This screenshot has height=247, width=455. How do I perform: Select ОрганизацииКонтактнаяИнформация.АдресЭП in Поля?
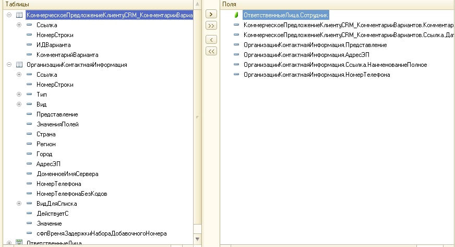[306, 55]
